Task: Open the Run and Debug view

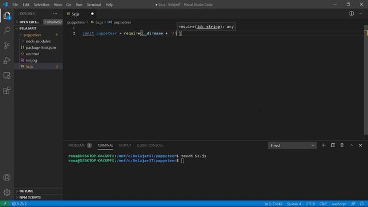Action: click(7, 60)
